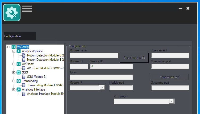Select the VAConfig root node icon
This screenshot has height=114, width=200.
point(14,47)
